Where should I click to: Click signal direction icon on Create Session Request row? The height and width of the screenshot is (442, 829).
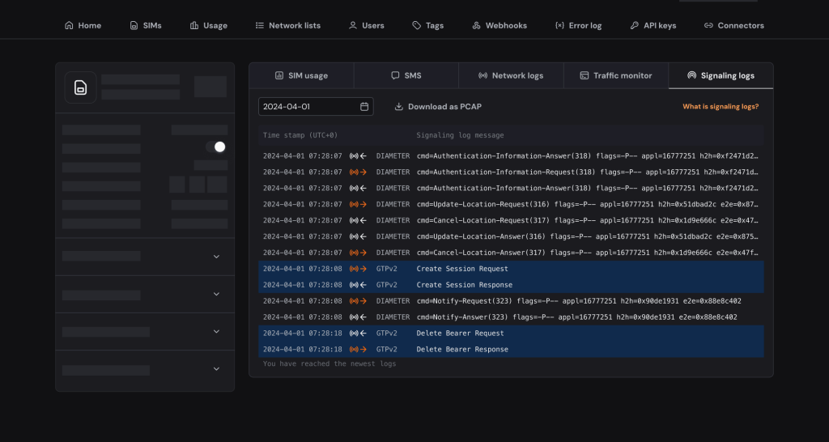(x=358, y=269)
